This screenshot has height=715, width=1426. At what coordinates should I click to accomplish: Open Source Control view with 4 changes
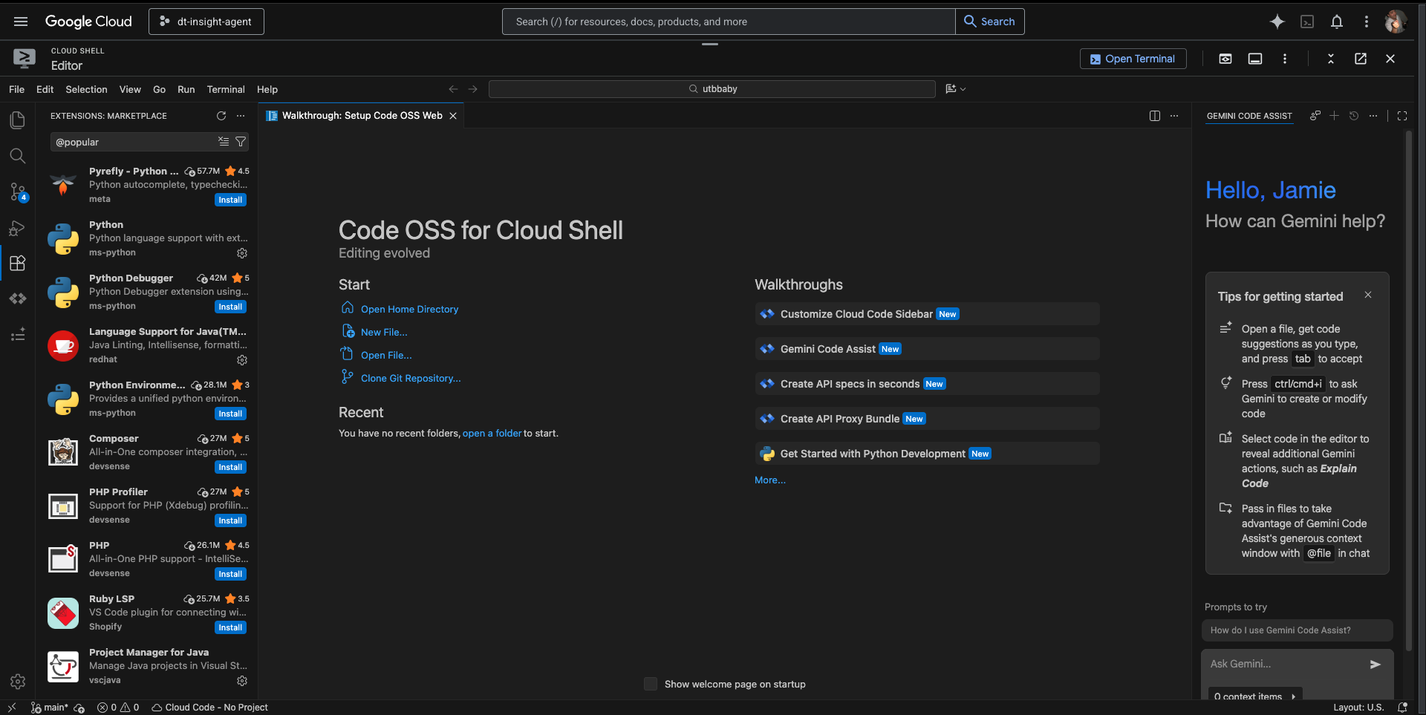tap(18, 192)
